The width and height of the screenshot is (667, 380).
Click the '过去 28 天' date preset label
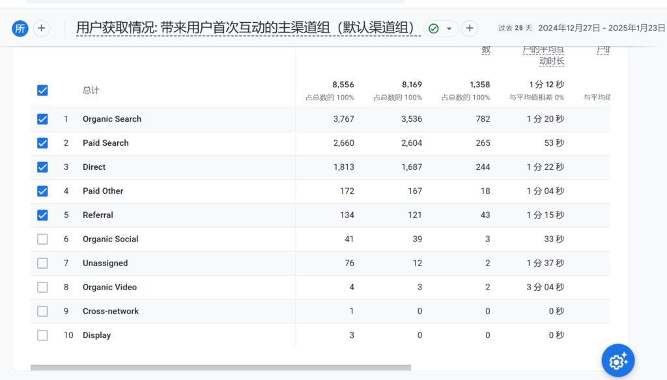(x=515, y=28)
